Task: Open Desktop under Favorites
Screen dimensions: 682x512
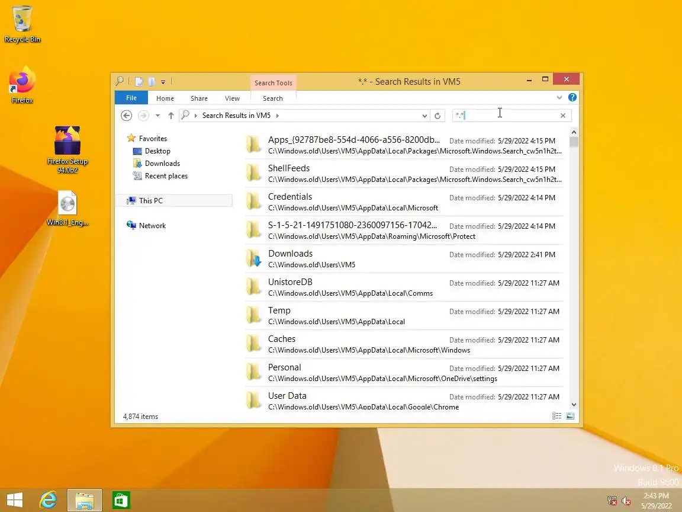Action: pyautogui.click(x=157, y=151)
